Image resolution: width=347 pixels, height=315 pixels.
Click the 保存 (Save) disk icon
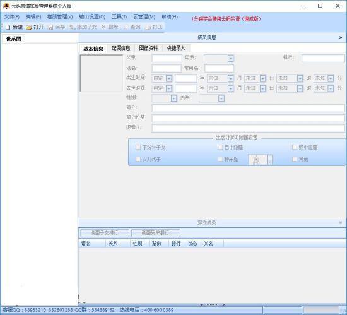pyautogui.click(x=50, y=27)
